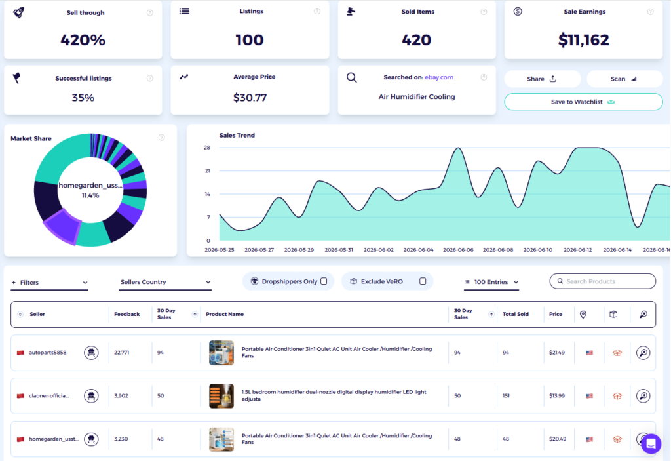This screenshot has height=461, width=671.
Task: Click price $13.99 in second row
Action: 557,396
